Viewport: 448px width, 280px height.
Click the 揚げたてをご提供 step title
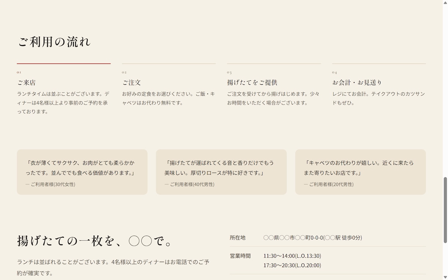coord(252,82)
